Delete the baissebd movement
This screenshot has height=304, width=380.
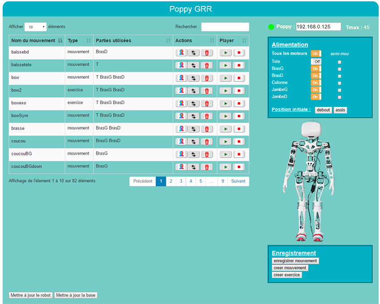click(x=207, y=53)
